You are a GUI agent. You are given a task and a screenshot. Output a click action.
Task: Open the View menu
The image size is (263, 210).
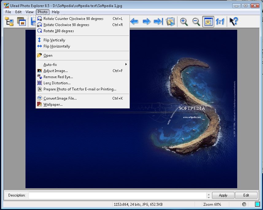click(29, 12)
